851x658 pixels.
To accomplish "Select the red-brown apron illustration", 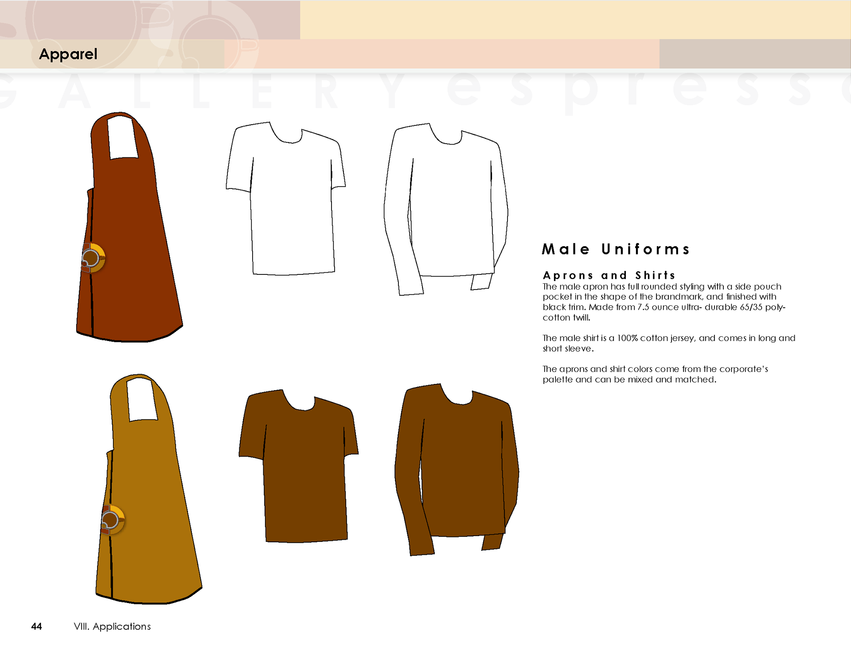I will coord(129,227).
